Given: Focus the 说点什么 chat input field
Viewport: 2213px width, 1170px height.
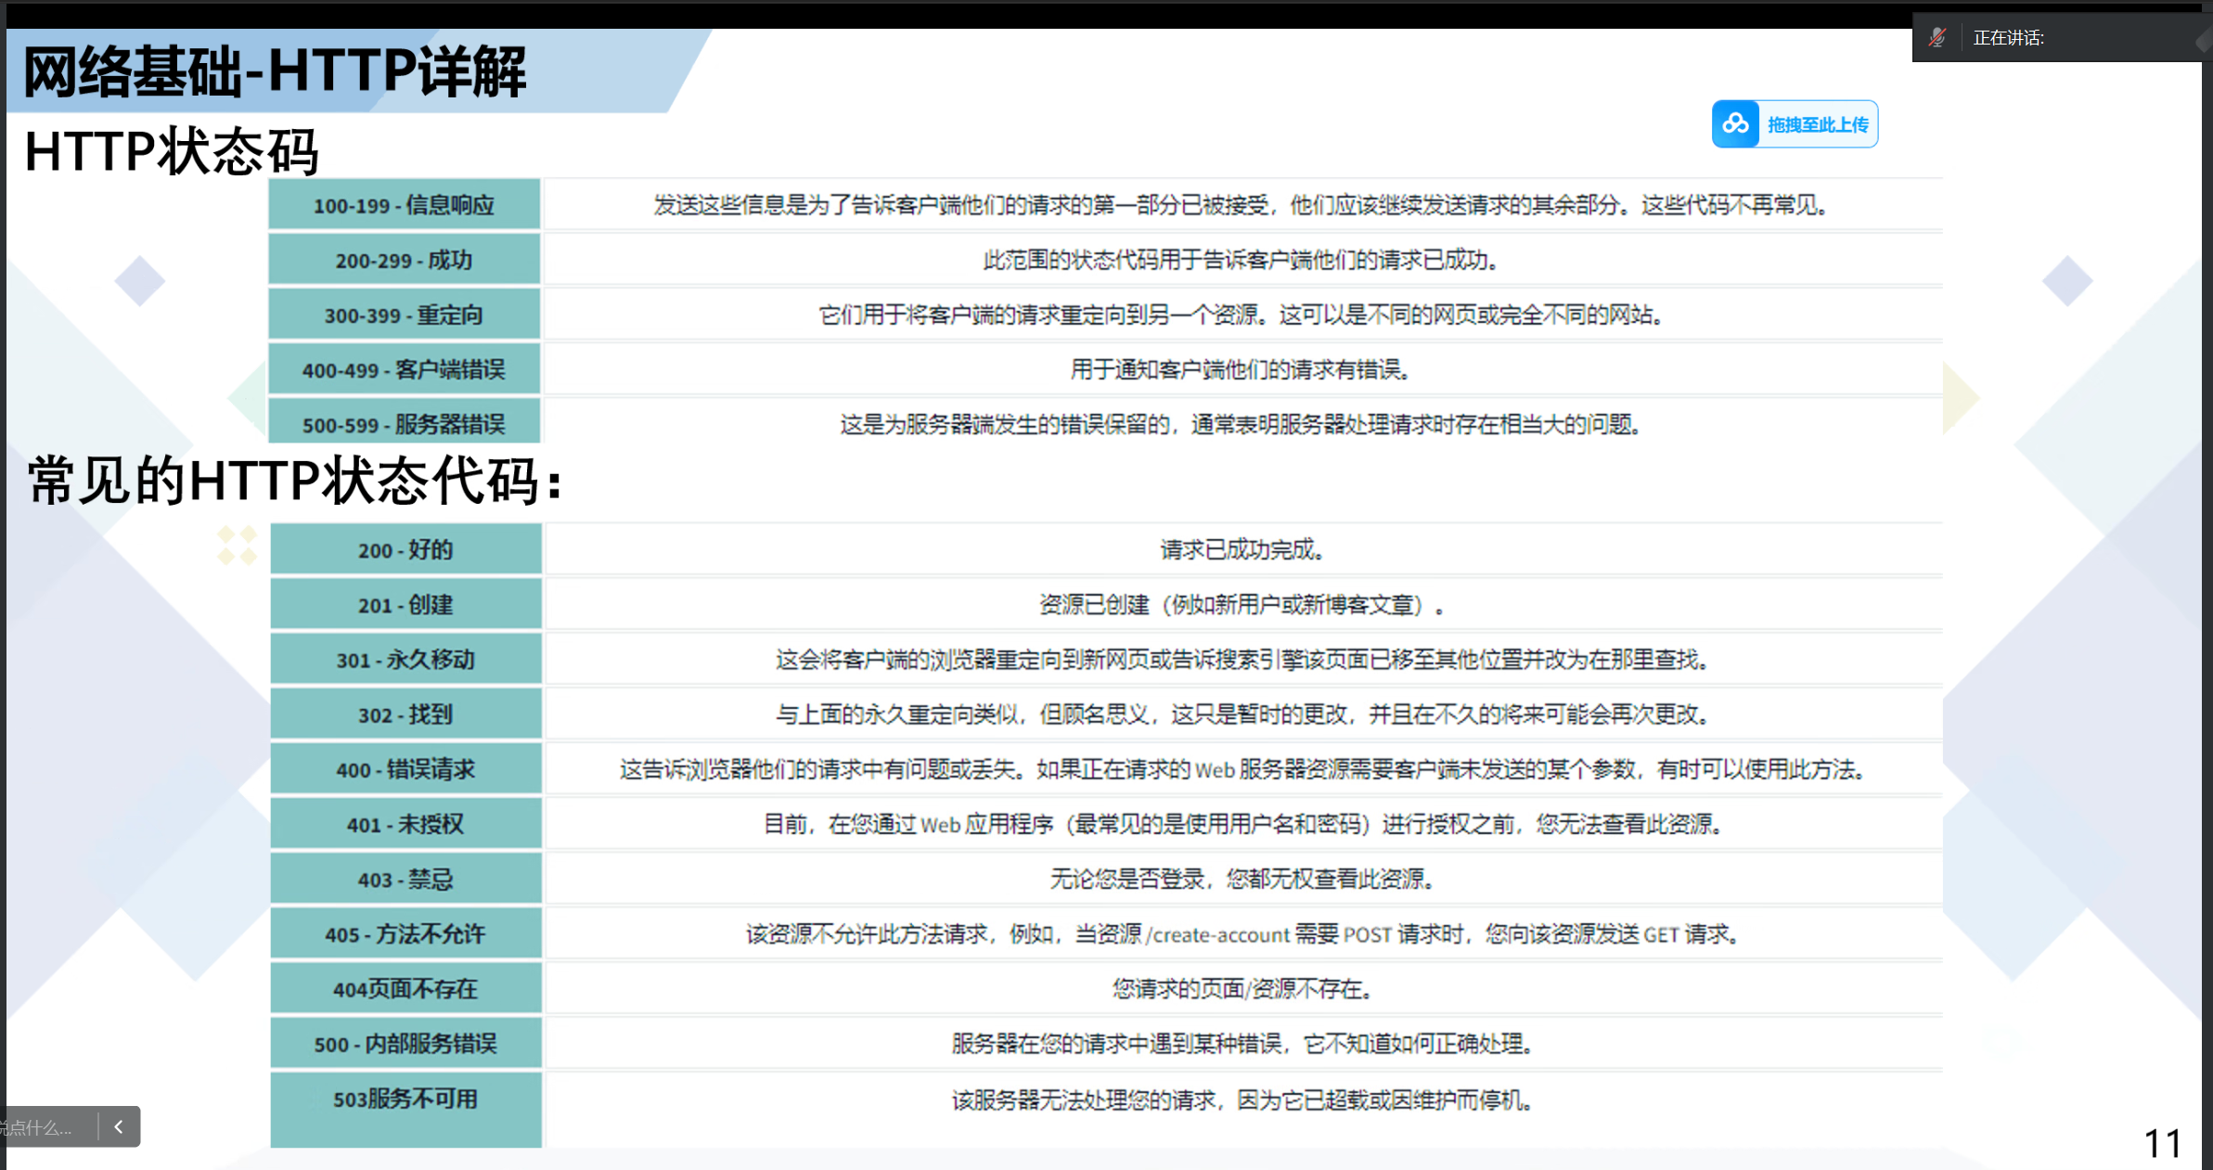Looking at the screenshot, I should (x=42, y=1126).
